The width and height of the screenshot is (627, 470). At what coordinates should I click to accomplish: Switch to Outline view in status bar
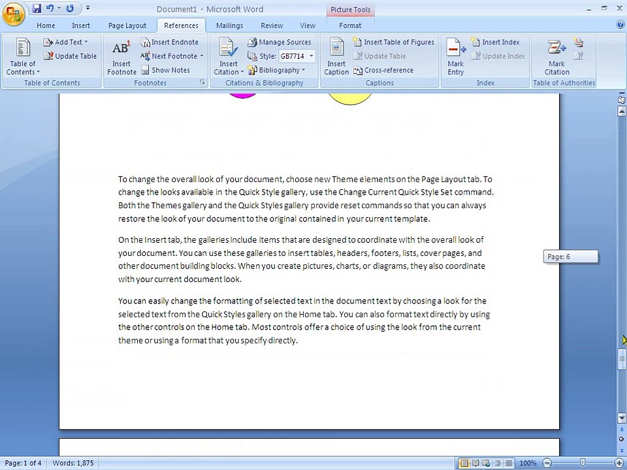[x=498, y=463]
